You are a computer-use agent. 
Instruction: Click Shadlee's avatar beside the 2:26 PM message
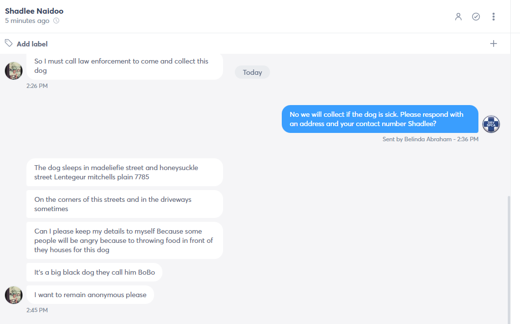[x=14, y=70]
